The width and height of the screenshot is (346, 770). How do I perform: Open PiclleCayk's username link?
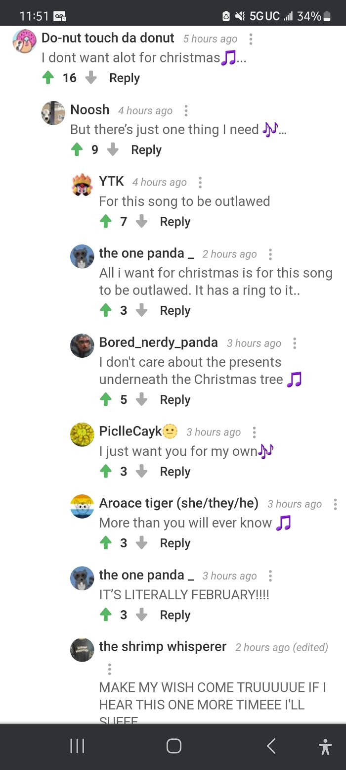130,432
